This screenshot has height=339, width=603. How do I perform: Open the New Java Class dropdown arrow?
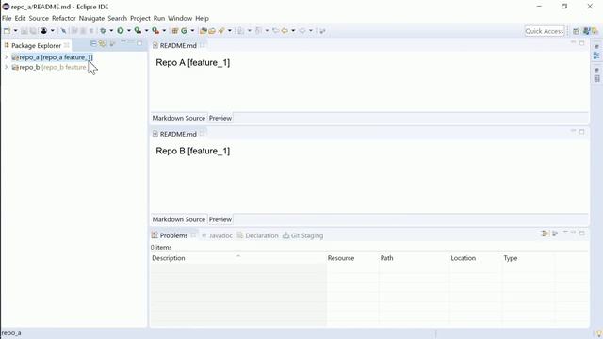192,31
